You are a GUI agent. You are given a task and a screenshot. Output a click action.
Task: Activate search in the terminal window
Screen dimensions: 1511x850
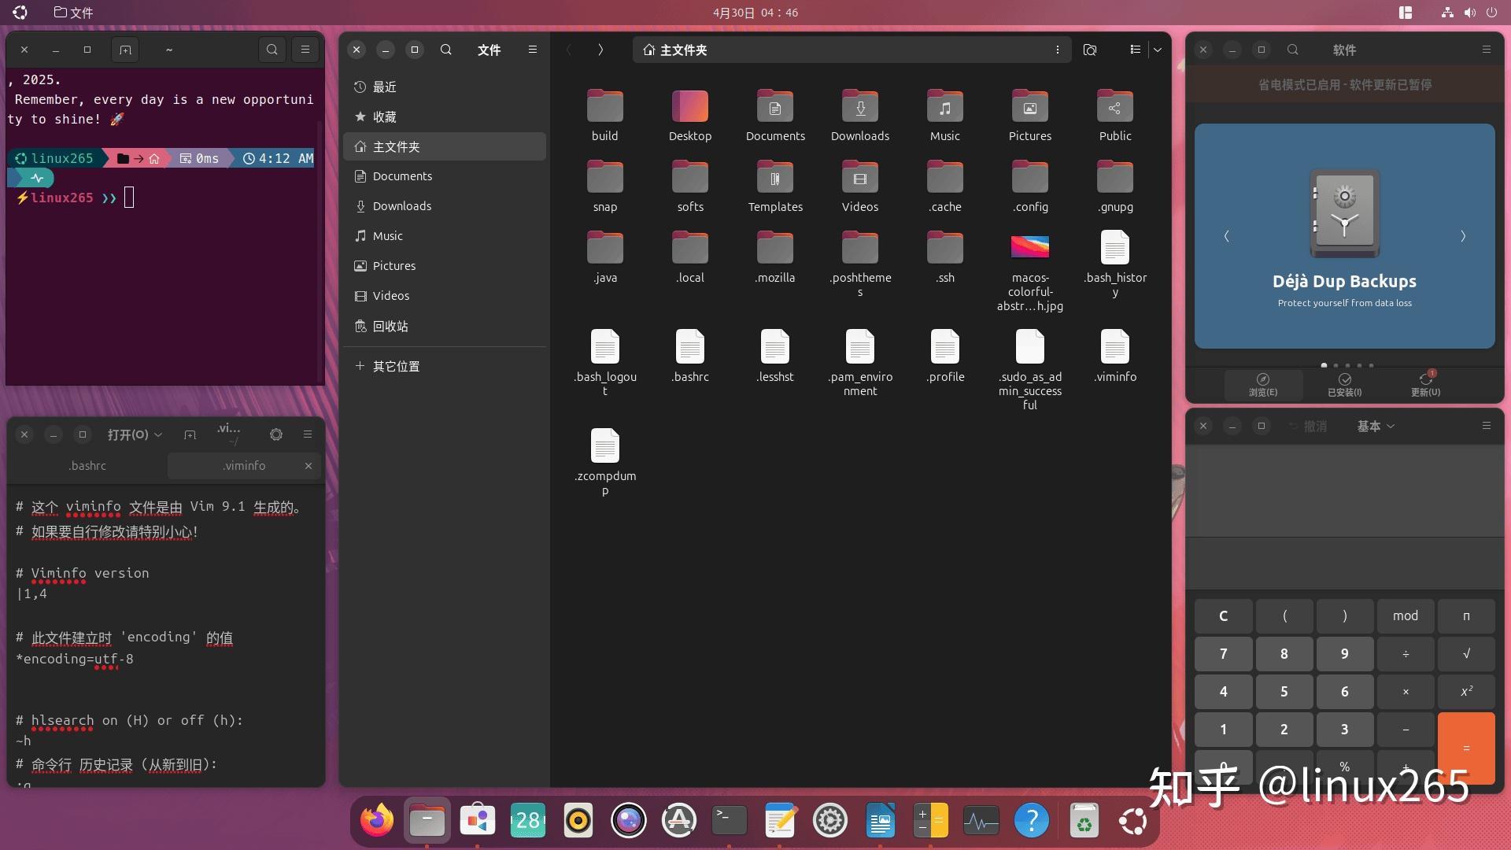tap(272, 49)
